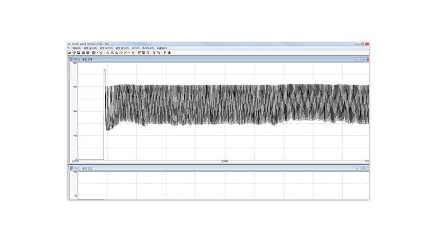Click the open folder toolbar icon
The width and height of the screenshot is (437, 241).
(69, 53)
